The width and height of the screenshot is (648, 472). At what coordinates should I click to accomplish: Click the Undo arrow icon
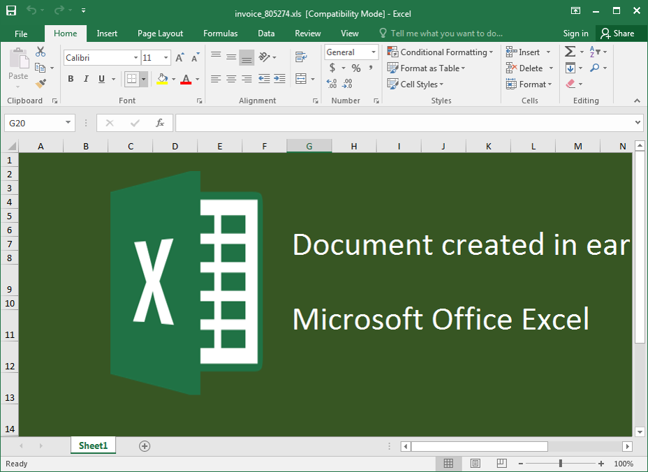tap(31, 10)
